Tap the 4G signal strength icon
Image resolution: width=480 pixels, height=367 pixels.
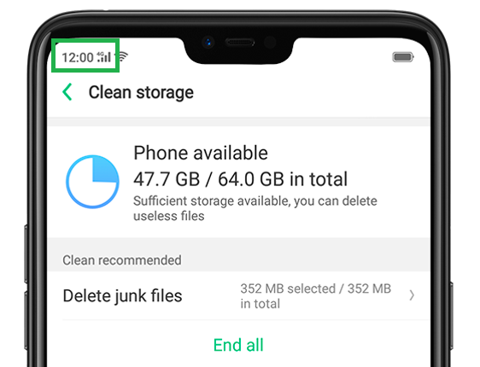tap(104, 56)
